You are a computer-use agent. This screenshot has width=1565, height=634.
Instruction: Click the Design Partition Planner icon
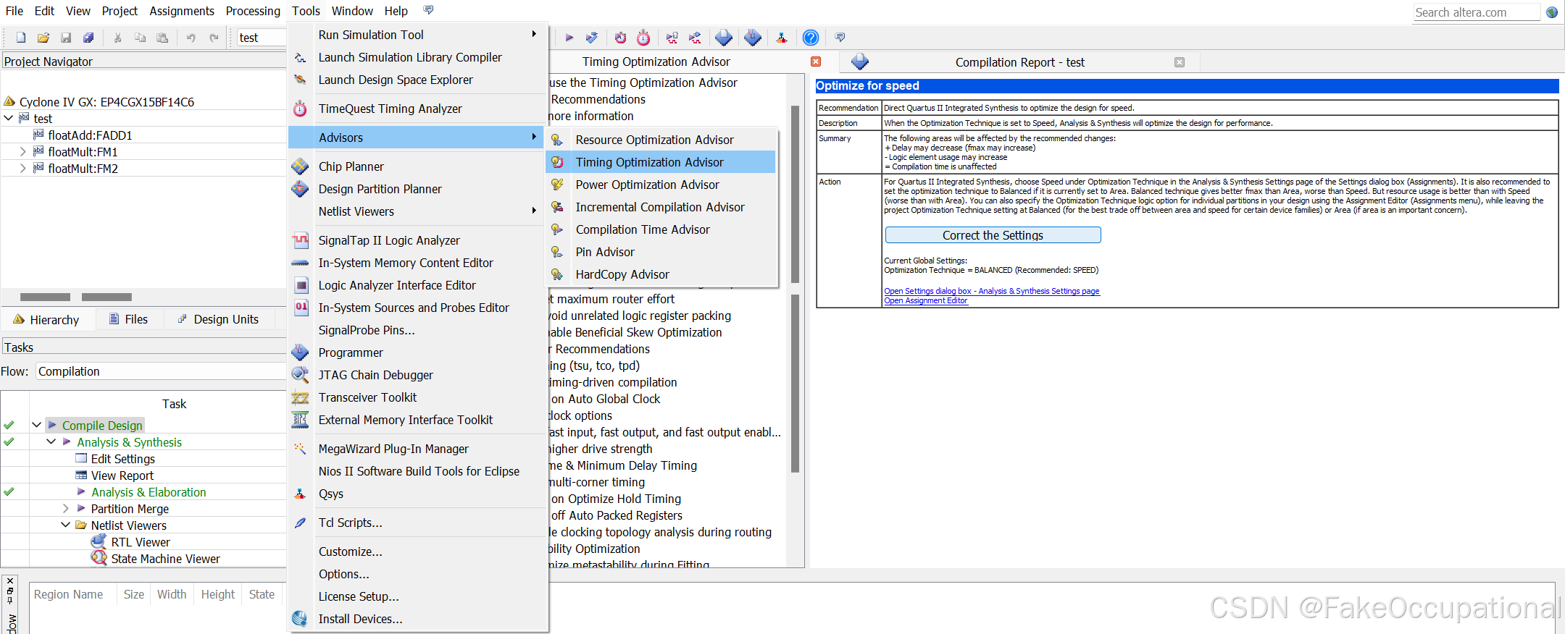pos(300,189)
